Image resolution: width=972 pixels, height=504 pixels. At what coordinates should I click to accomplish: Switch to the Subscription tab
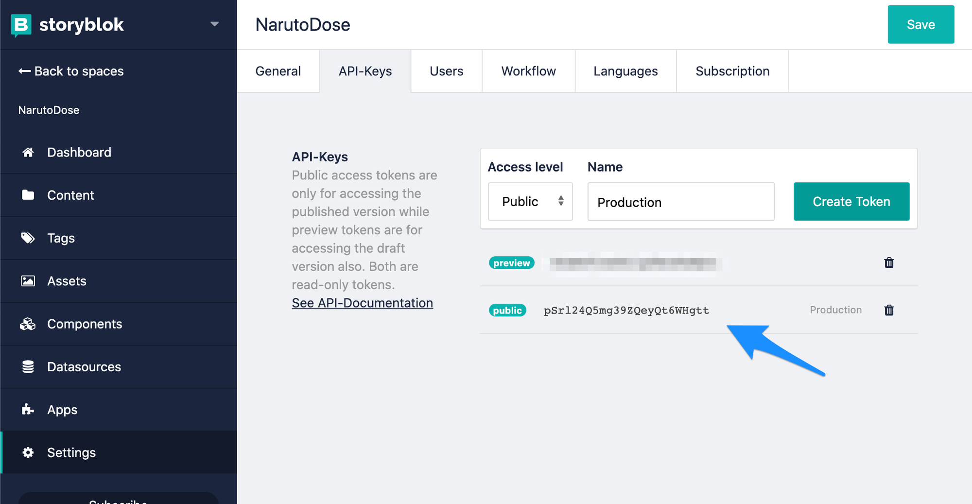point(732,71)
